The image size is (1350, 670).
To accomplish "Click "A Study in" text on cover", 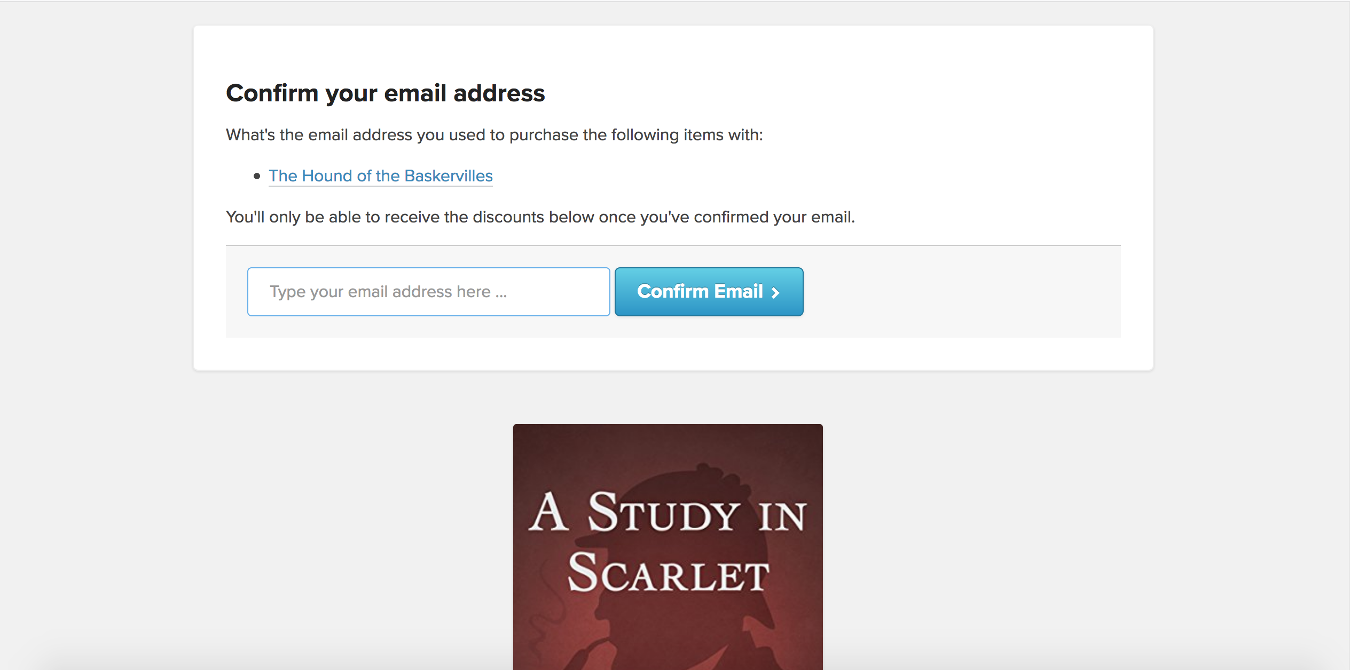I will click(668, 512).
